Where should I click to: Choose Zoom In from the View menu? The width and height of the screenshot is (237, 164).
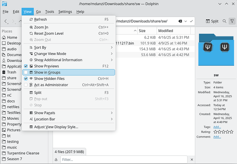point(69,27)
